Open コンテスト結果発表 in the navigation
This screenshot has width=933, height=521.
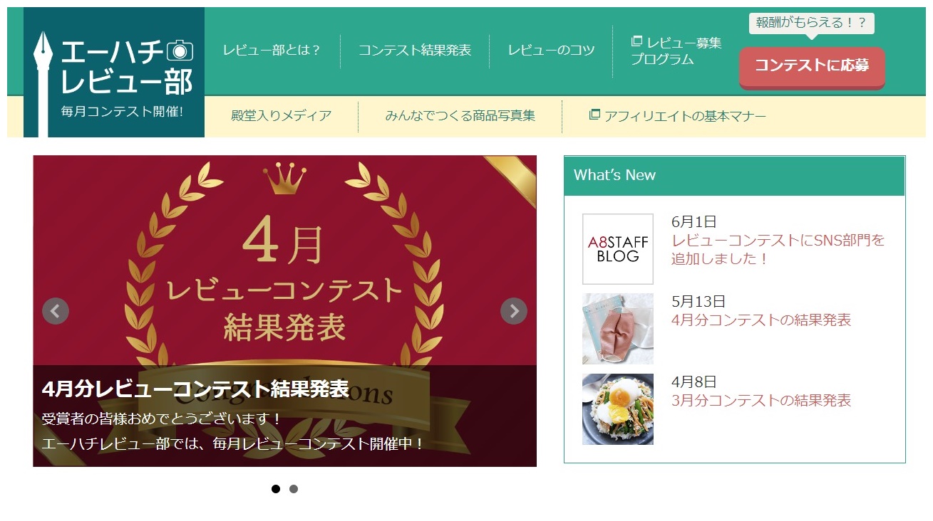(x=415, y=51)
